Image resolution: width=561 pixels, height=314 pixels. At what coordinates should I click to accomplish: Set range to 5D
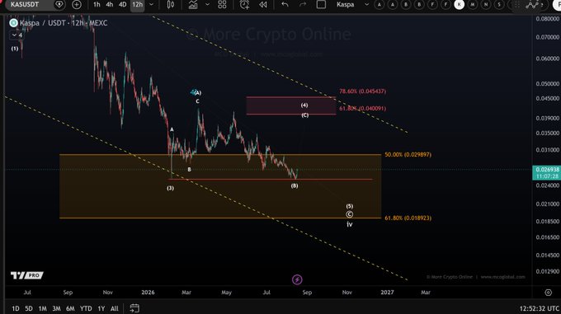29,308
